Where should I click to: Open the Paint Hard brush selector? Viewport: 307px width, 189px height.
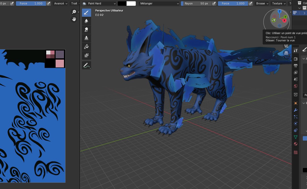99,4
